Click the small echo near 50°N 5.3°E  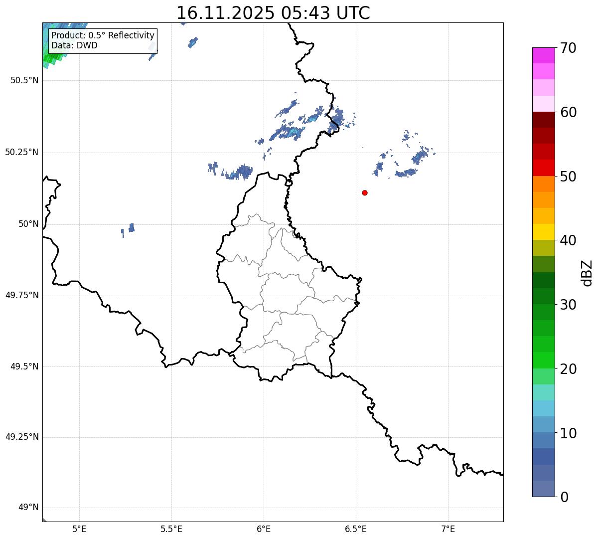pyautogui.click(x=131, y=228)
